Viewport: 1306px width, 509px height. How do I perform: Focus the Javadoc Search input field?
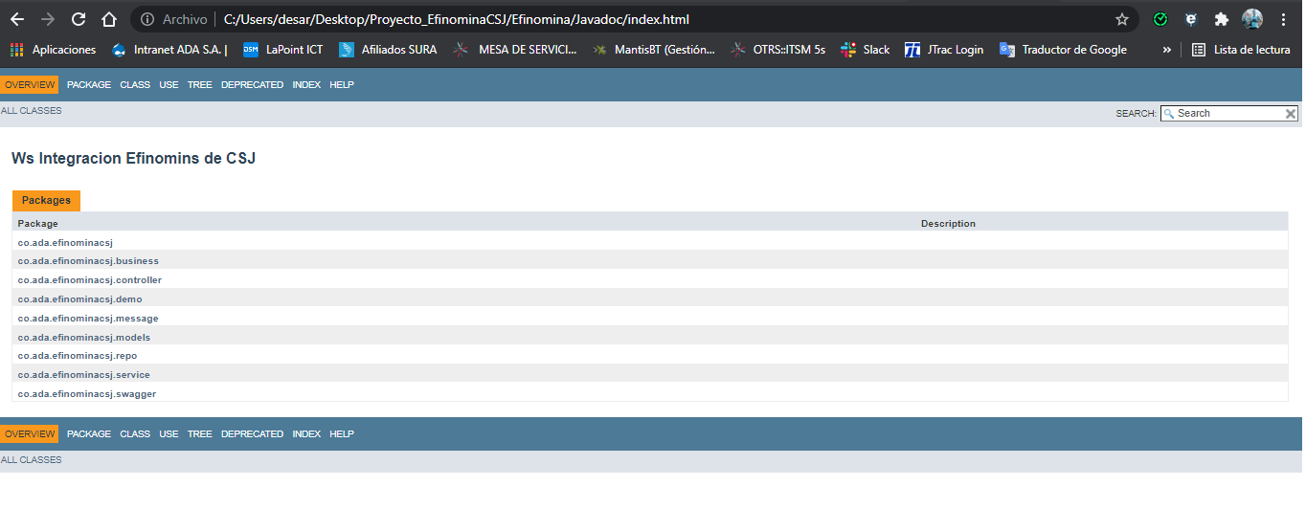[x=1227, y=114]
